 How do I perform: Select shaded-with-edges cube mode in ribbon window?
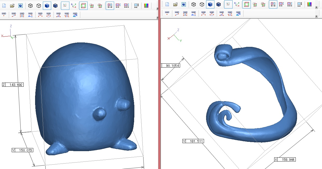(x=219, y=4)
